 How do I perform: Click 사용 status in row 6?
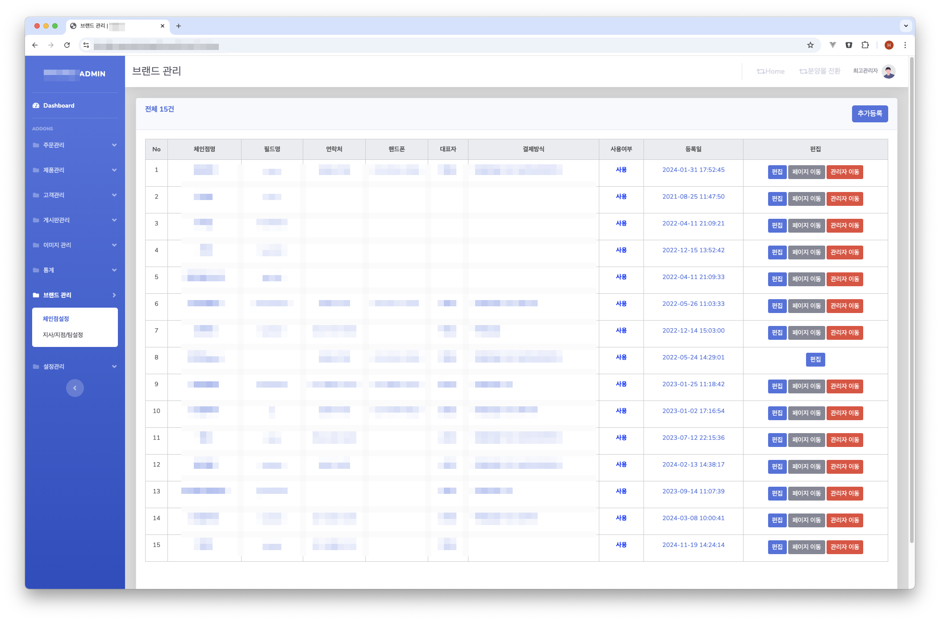click(621, 304)
